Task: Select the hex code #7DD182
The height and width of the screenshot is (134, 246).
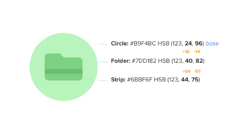Action: 144,61
